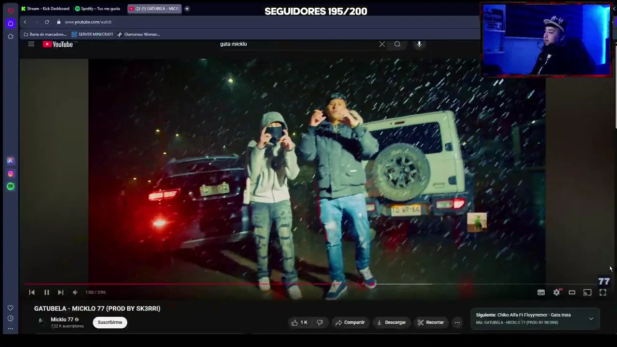
Task: Open Instagram from the sidebar
Action: coord(10,173)
